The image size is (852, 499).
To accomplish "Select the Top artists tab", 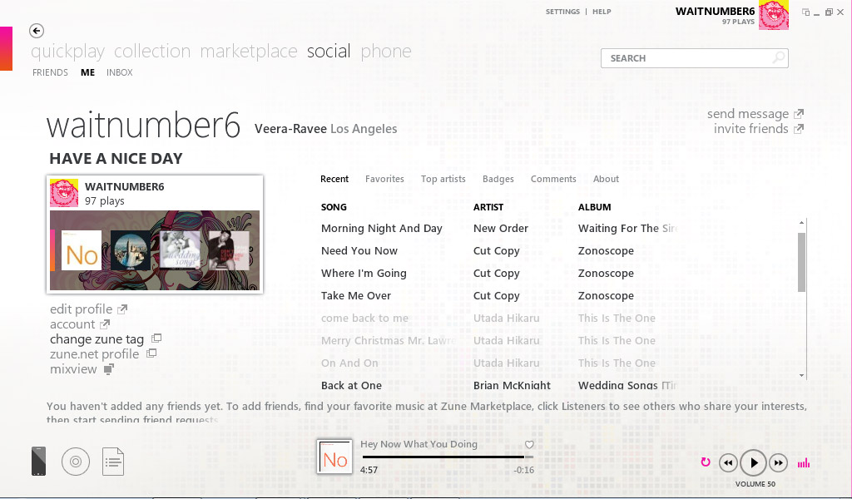I will [x=443, y=179].
